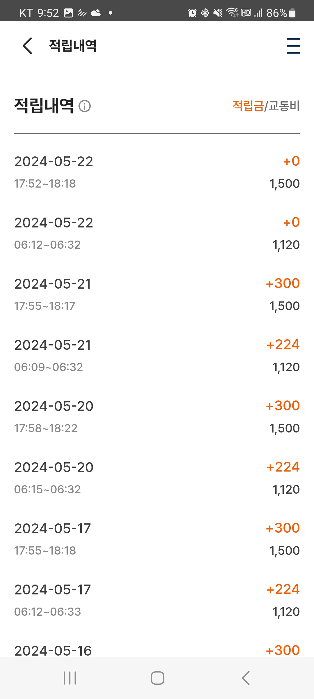
Task: Tap the back arrow in header
Action: [x=27, y=46]
